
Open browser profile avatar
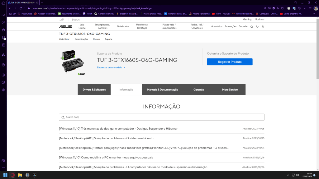point(316,8)
